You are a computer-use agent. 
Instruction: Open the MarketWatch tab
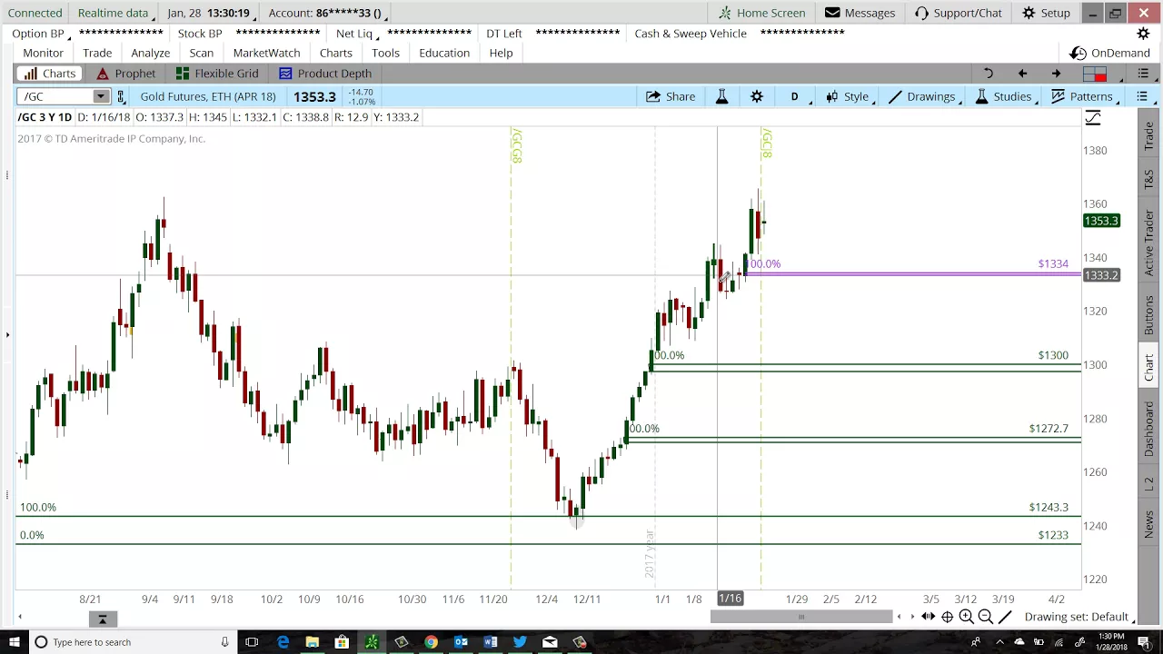coord(266,53)
